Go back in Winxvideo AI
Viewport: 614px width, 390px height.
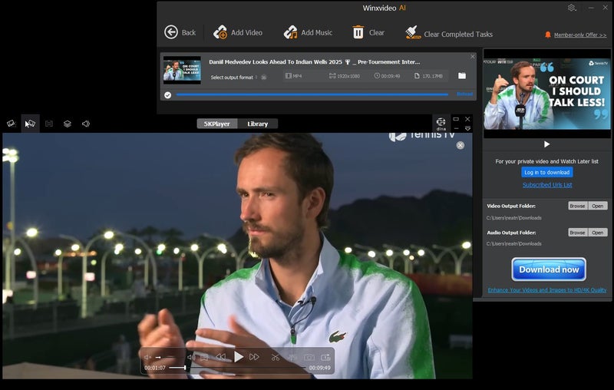click(180, 32)
